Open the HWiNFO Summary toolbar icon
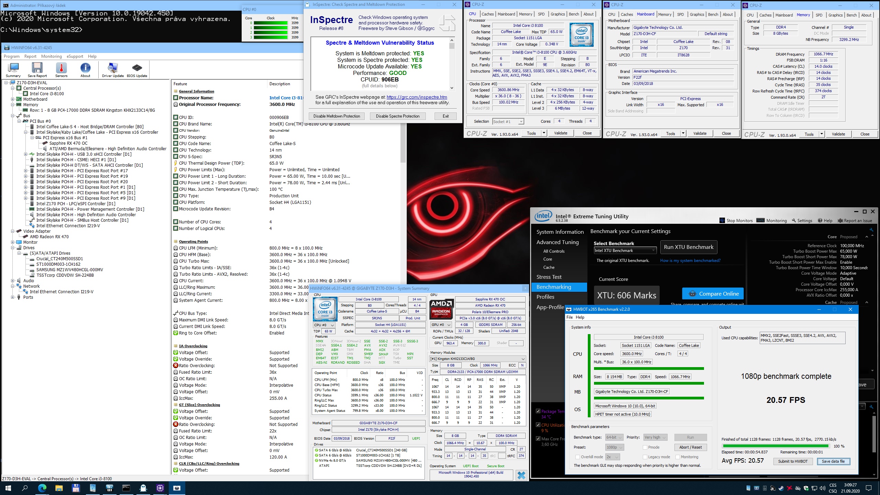The height and width of the screenshot is (495, 880). pyautogui.click(x=13, y=68)
